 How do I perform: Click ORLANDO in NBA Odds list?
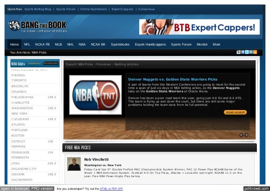(x=19, y=91)
